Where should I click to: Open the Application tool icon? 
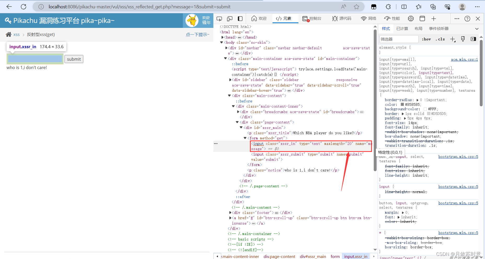click(x=422, y=18)
